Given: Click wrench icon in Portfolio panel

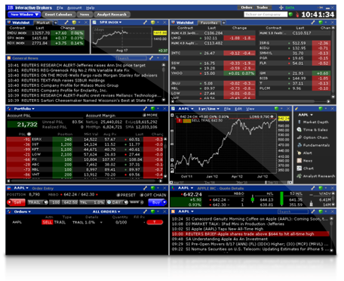Looking at the screenshot, I should 145,109.
